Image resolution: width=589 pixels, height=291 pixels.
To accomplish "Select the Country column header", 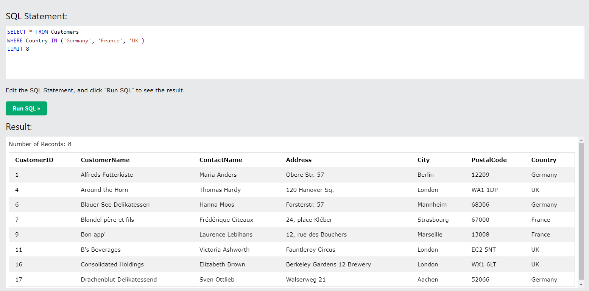I will tap(544, 160).
